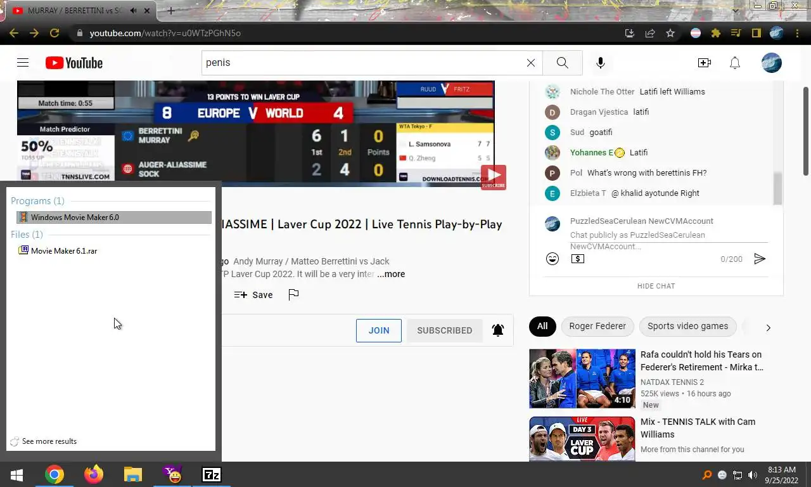
Task: Start voice search with microphone
Action: point(601,63)
